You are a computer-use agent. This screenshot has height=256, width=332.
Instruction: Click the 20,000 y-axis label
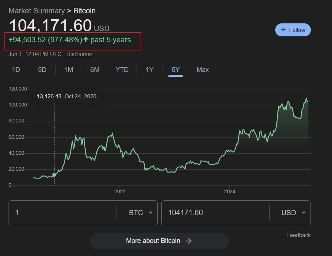16,169
